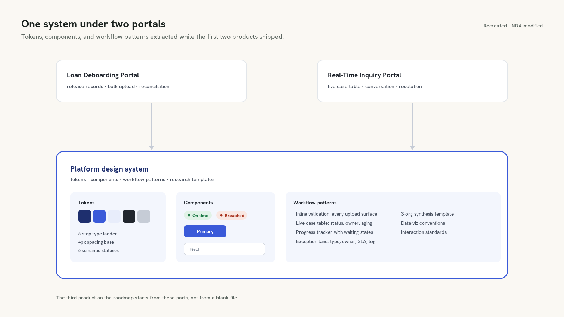Viewport: 564px width, 317px height.
Task: Click 'Live case table: status, owner, aging'
Action: pos(333,223)
